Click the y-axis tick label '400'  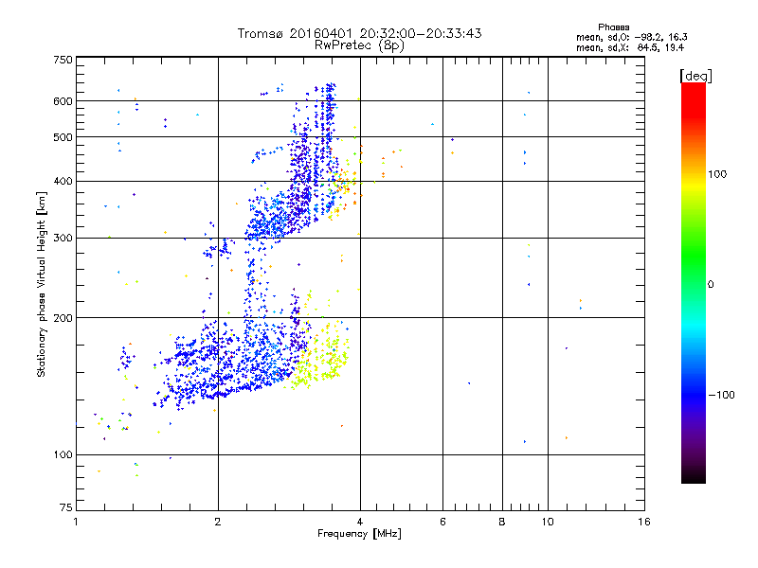(63, 182)
